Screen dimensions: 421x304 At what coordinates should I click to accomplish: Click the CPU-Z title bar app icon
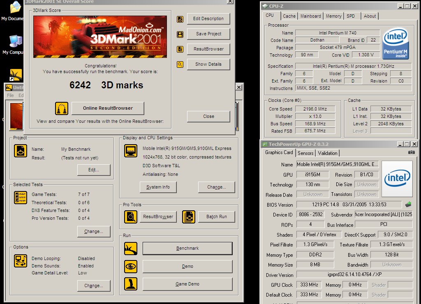pos(265,6)
